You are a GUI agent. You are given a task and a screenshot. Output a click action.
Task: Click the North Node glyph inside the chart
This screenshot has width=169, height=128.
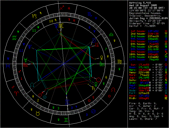point(32,84)
